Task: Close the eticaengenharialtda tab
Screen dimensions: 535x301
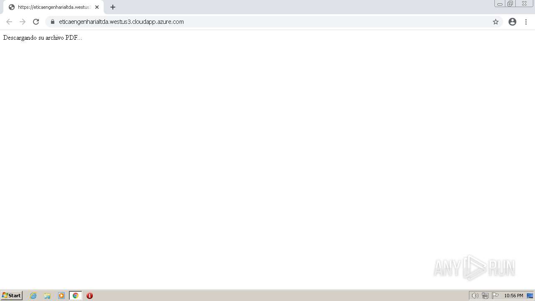Action: point(97,7)
